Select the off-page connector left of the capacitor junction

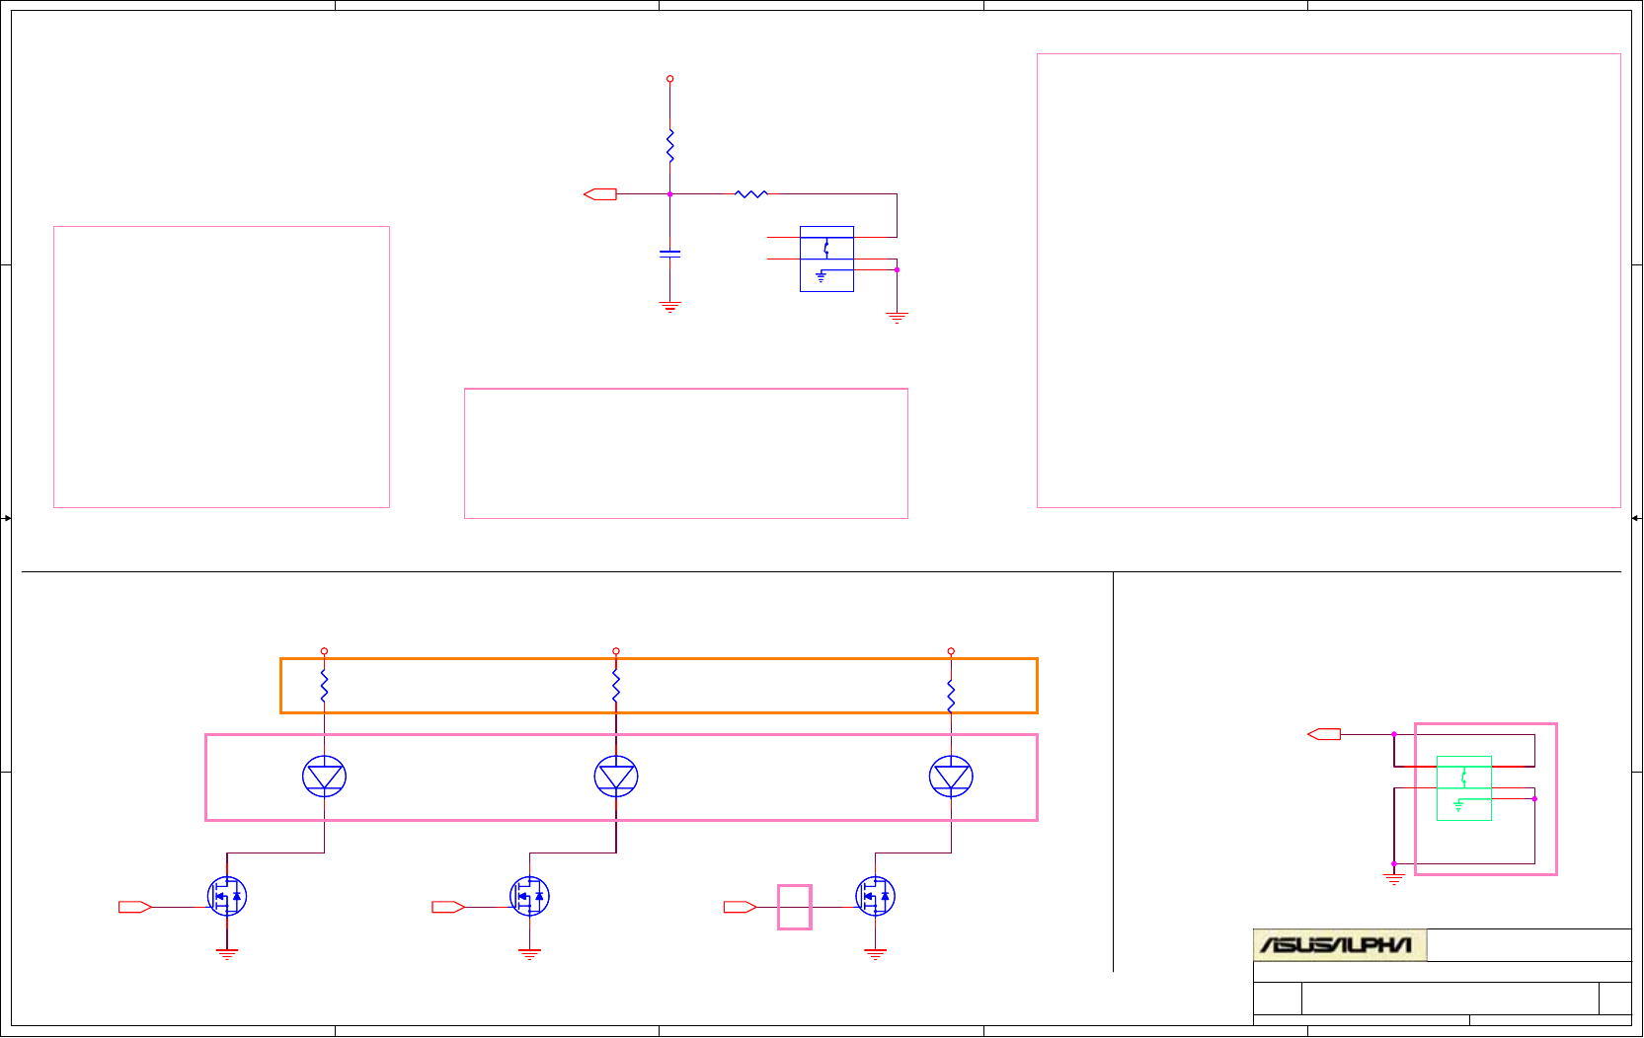(600, 194)
